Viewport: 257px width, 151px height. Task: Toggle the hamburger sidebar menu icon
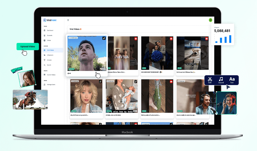pos(68,20)
